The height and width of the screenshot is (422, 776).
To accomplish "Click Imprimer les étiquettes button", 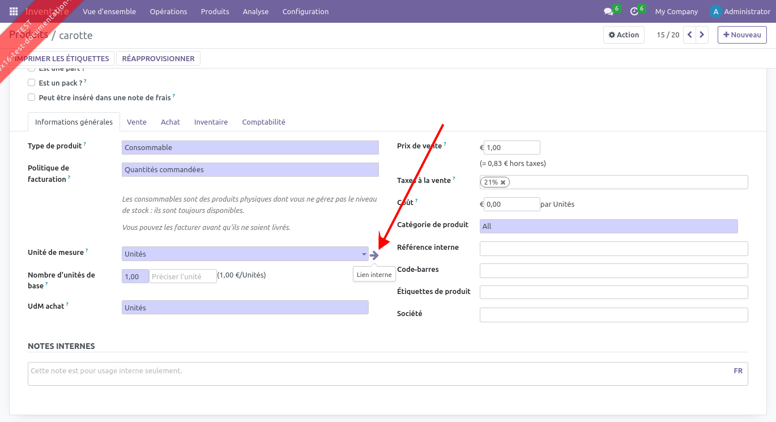I will click(x=62, y=58).
